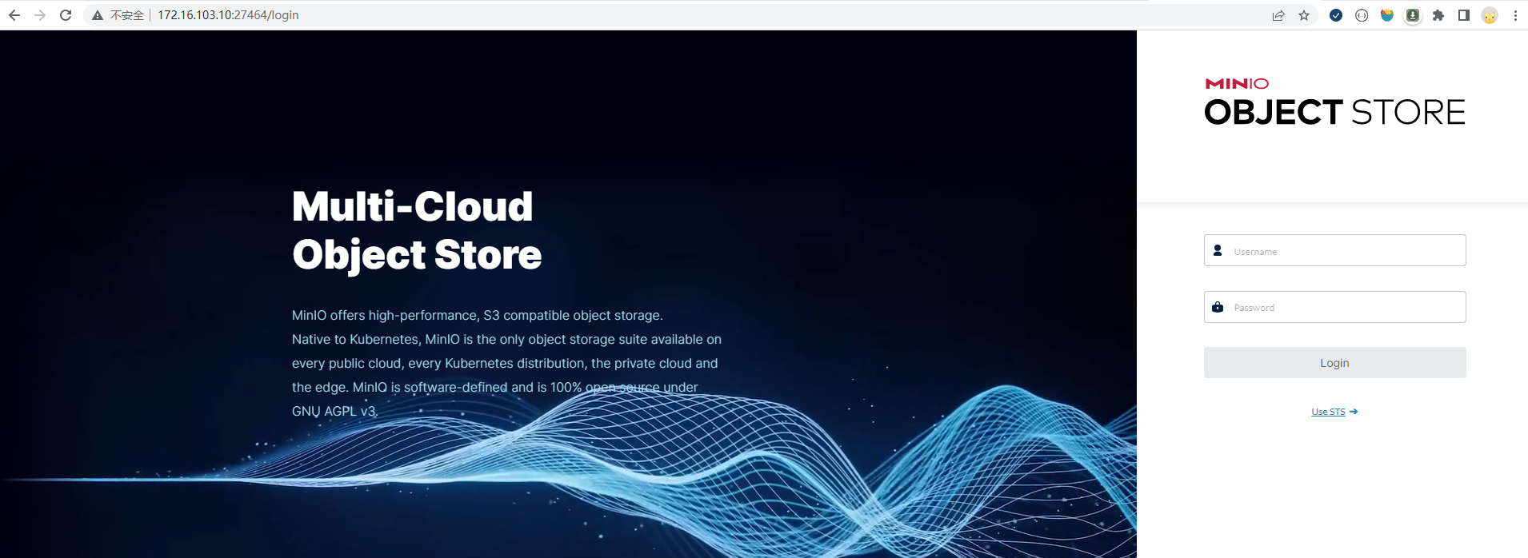Open the Chrome profile avatar
This screenshot has height=558, width=1528.
1490,15
